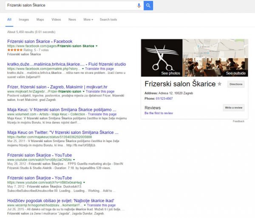Viewport: 255px width, 218px height.
Task: Open the map thumbnail in knowledge panel
Action: coord(215,48)
